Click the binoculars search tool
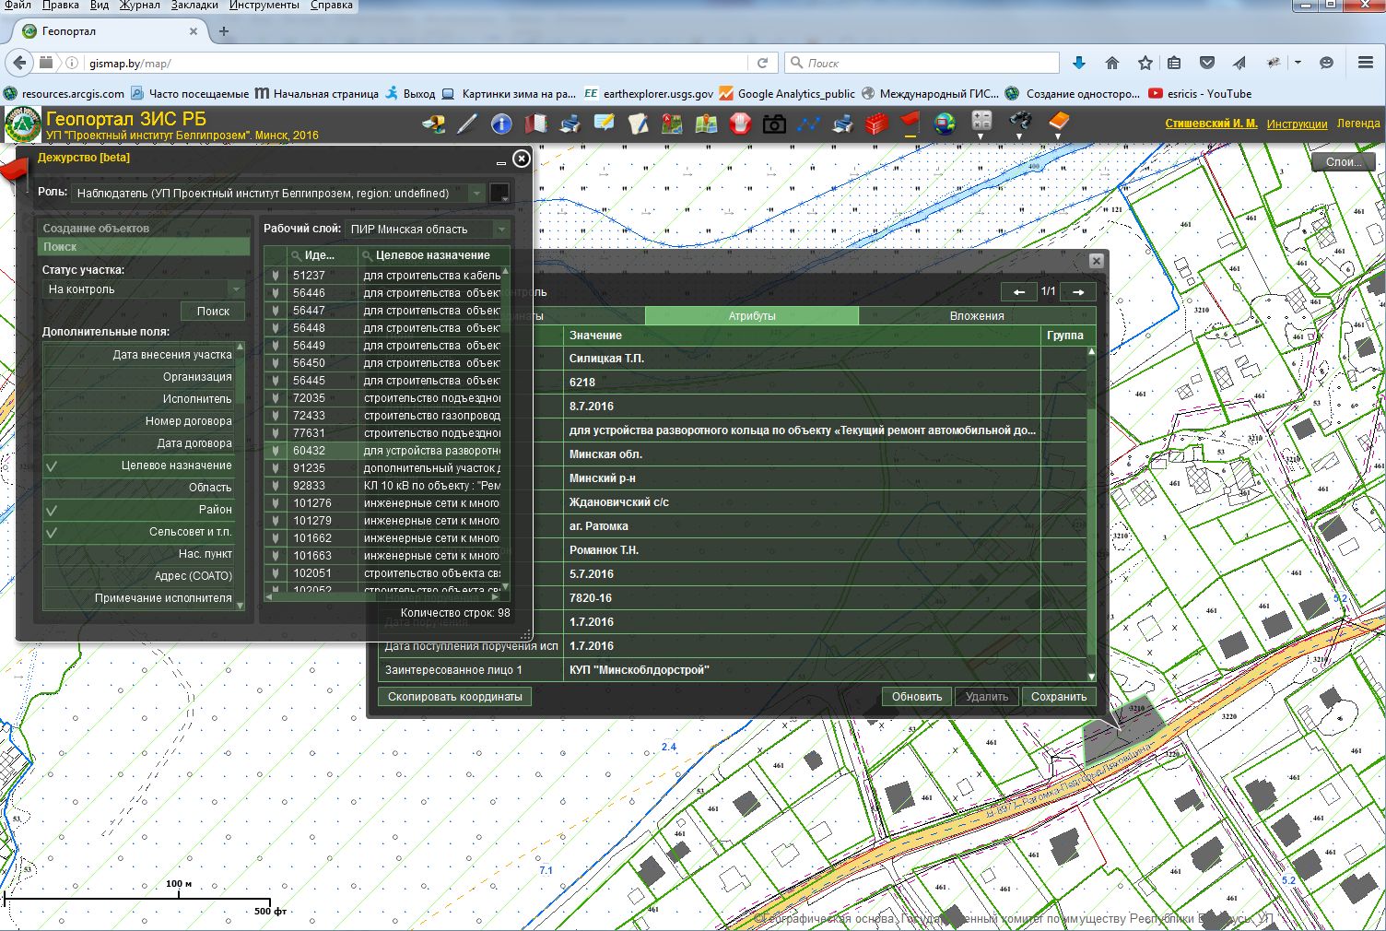This screenshot has width=1386, height=931. 1019,122
